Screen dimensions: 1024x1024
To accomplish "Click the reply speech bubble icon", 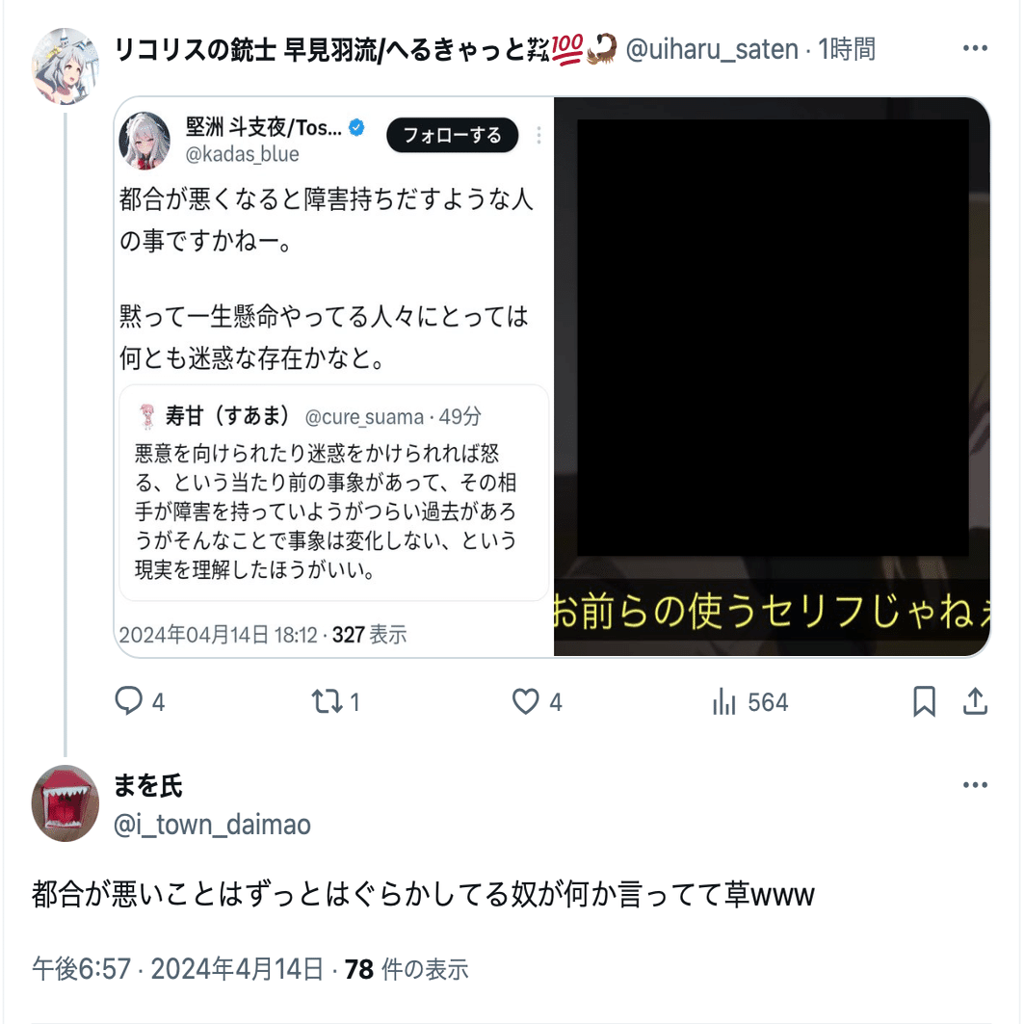I will point(129,701).
